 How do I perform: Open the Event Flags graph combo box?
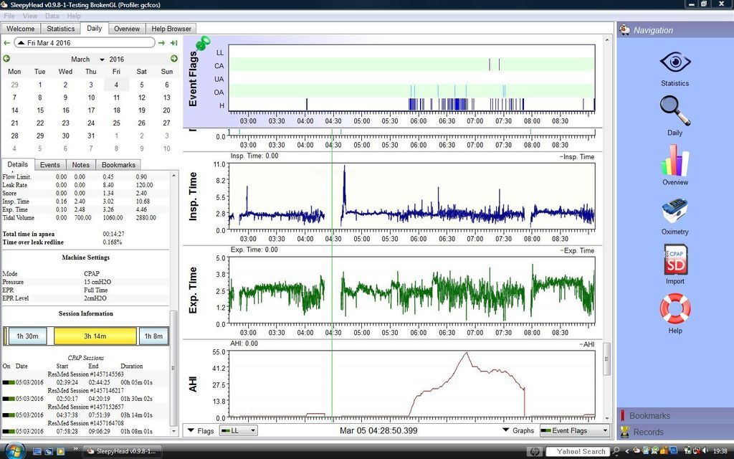tap(574, 430)
